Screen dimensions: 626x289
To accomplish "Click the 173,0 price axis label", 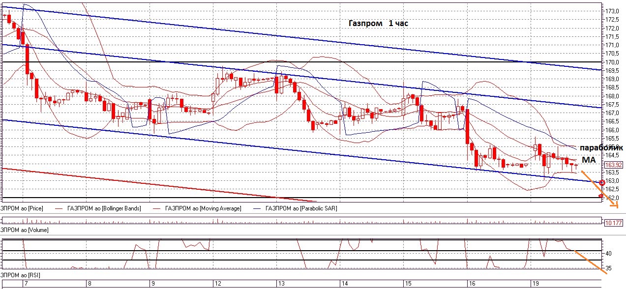I will pos(613,11).
